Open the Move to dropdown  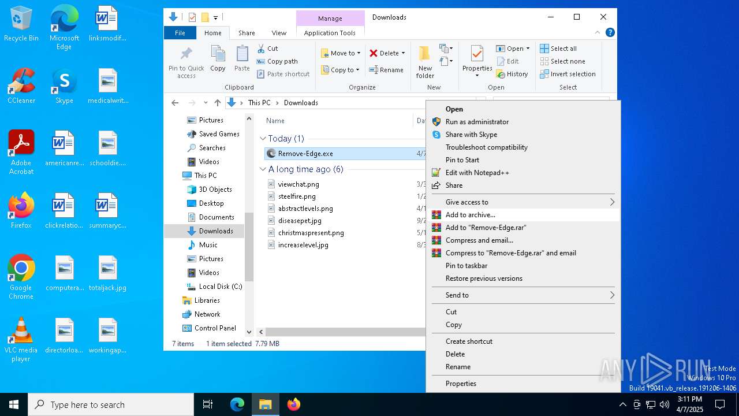pyautogui.click(x=341, y=53)
